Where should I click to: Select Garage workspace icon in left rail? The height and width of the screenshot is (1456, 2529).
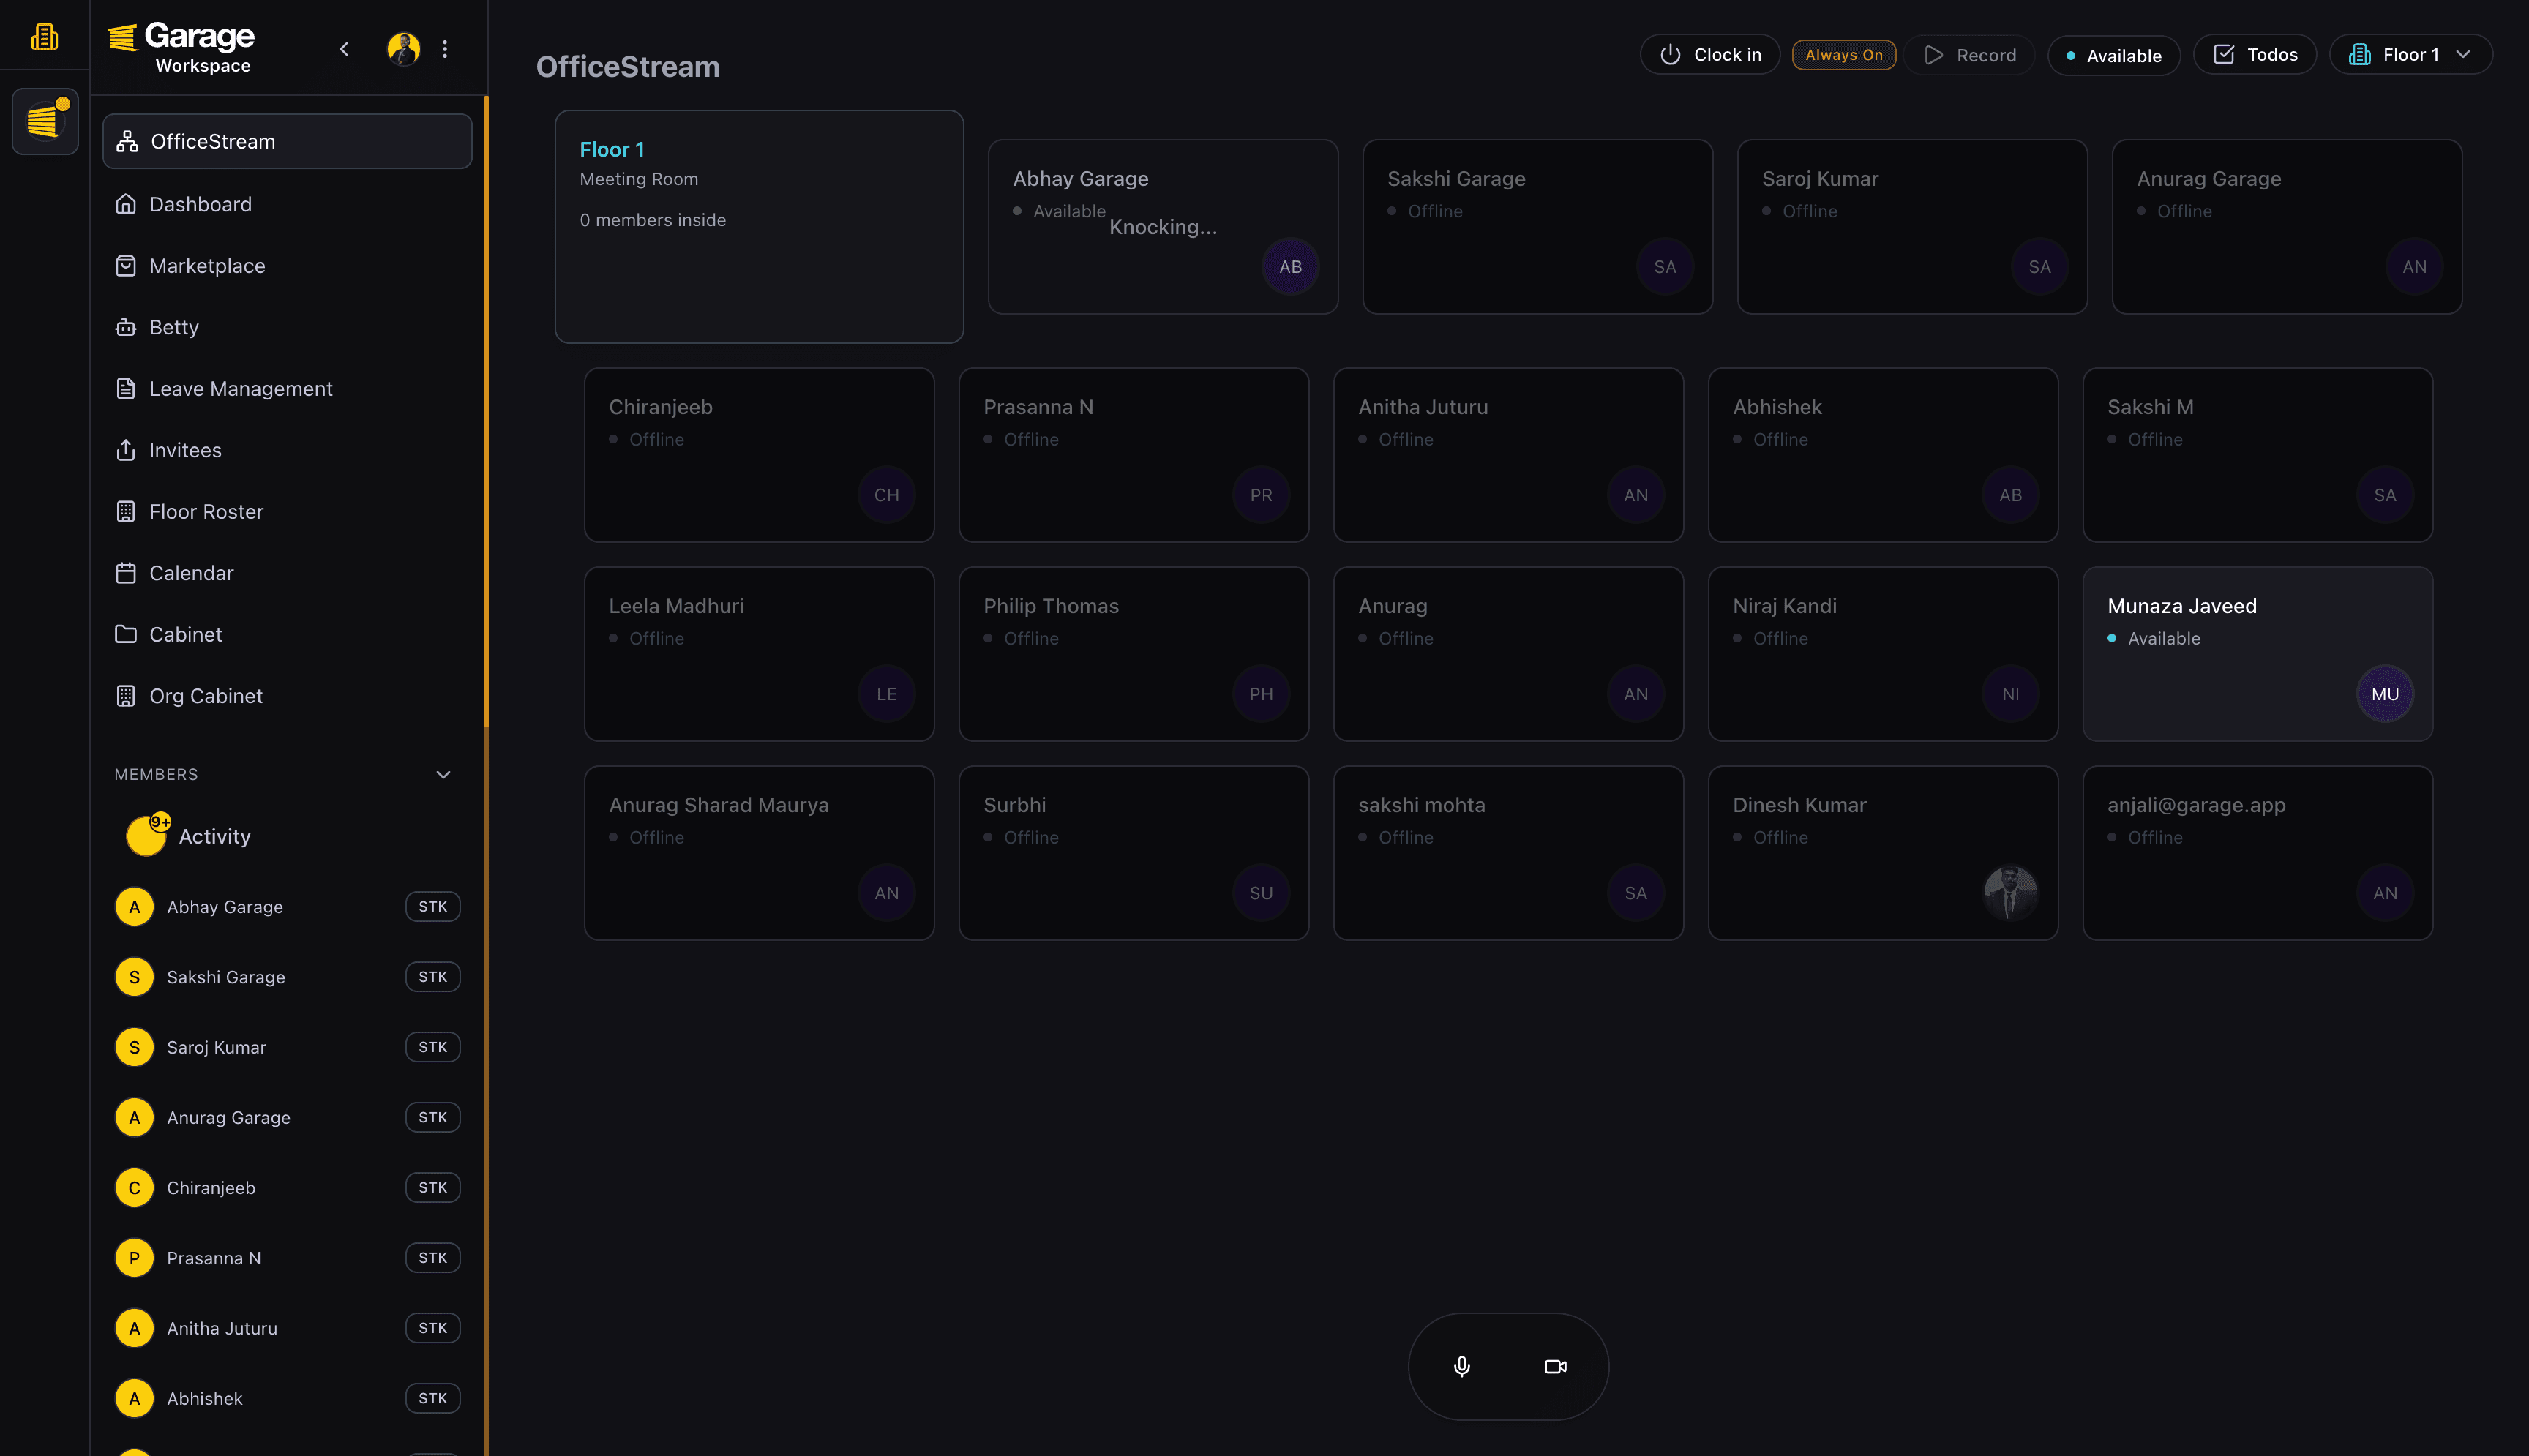[x=45, y=121]
